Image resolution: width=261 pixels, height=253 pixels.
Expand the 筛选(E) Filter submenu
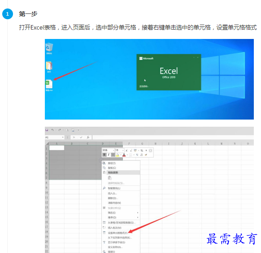(x=121, y=213)
